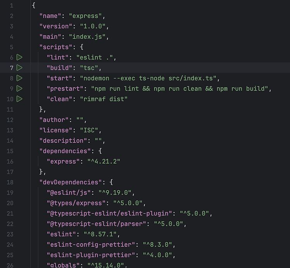Click the "clean" key
Image resolution: width=290 pixels, height=268 pixels.
(60, 99)
